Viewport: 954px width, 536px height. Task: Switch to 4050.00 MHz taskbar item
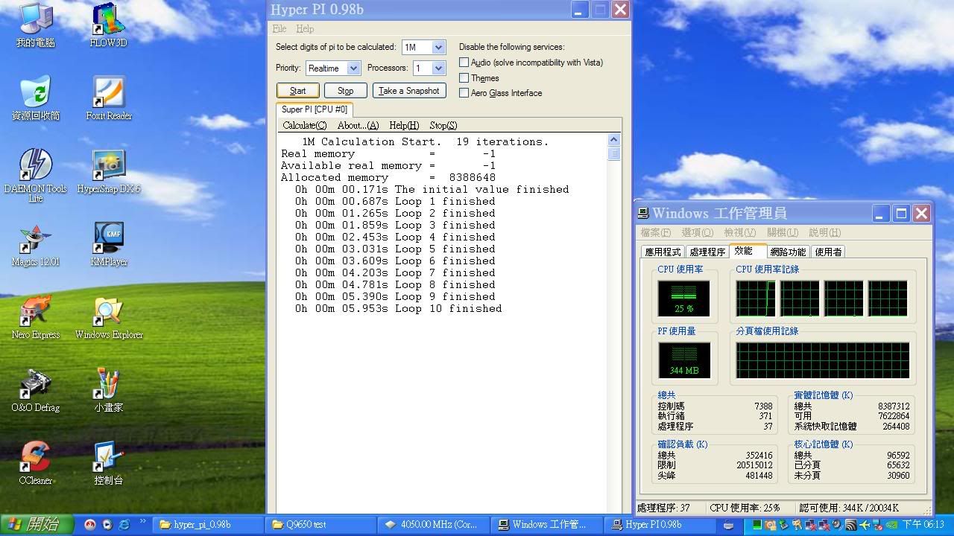pos(434,525)
